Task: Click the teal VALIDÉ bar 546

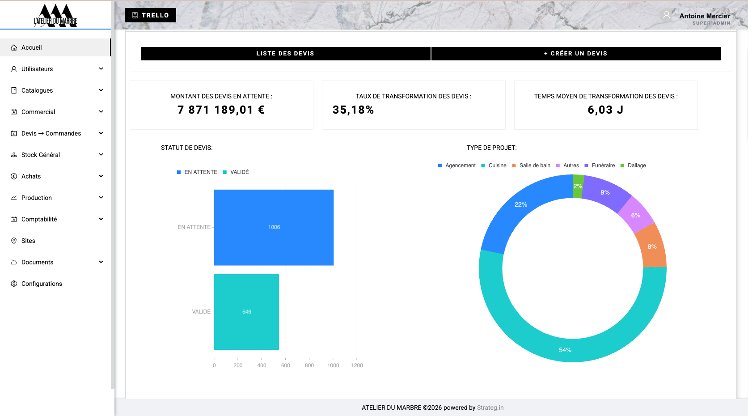Action: [x=246, y=312]
